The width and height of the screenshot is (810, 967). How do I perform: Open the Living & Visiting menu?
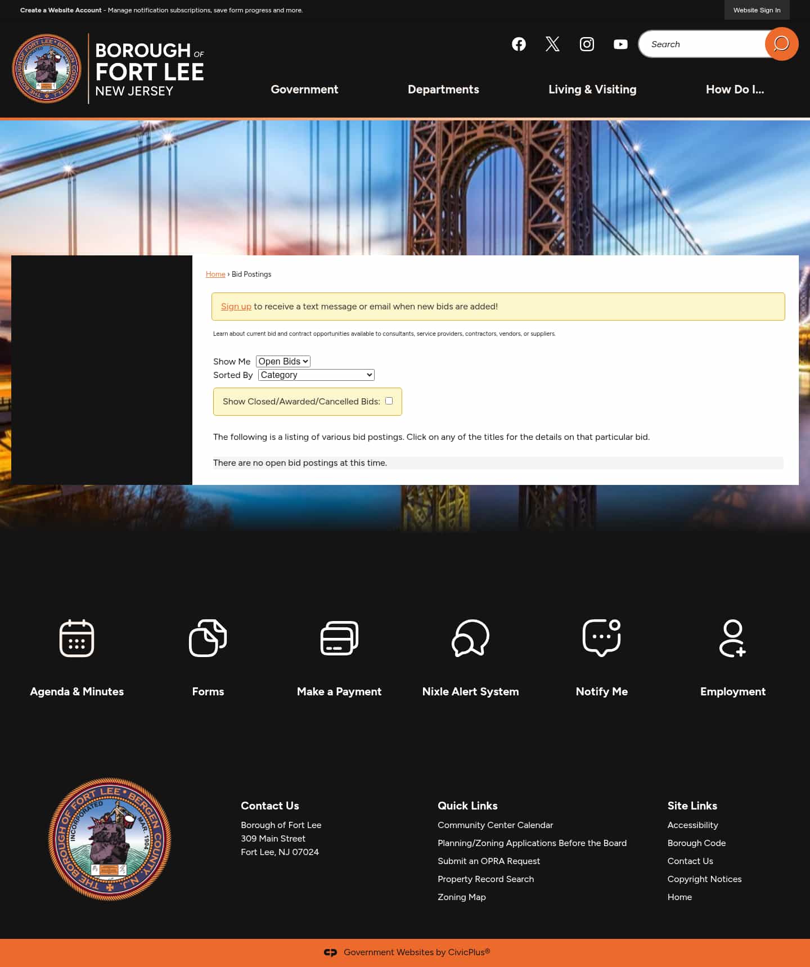point(592,89)
